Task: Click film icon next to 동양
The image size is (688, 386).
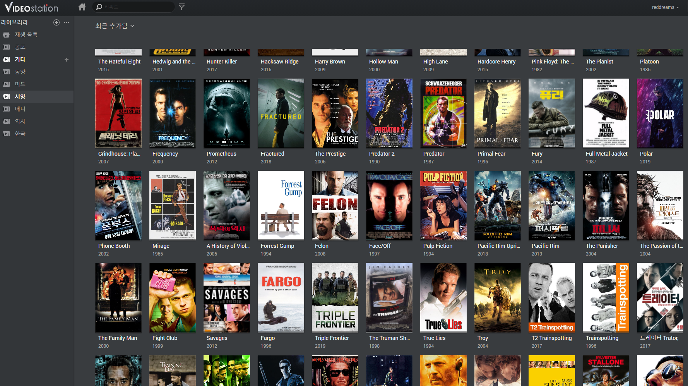Action: 6,72
